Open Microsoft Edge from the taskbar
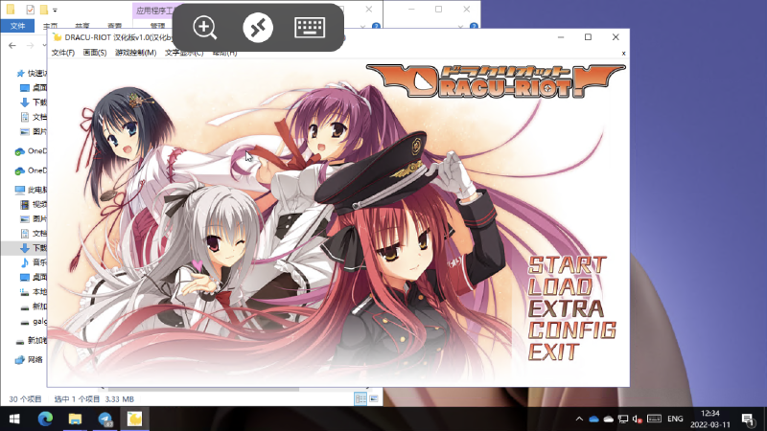The image size is (767, 431). click(x=45, y=419)
